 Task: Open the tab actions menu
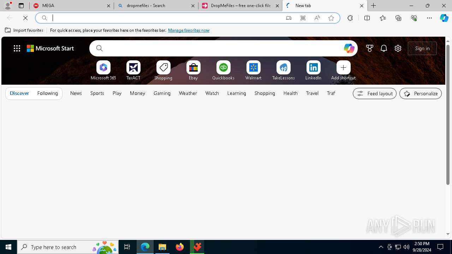click(x=21, y=6)
